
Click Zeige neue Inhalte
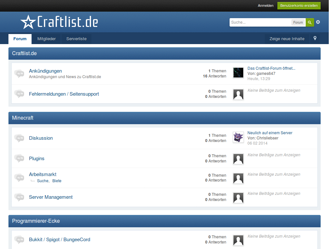[x=287, y=39]
